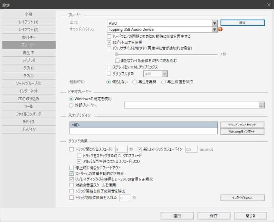This screenshot has width=274, height=222.
Task: Open the 48K resample rate dropdown
Action: 164,74
